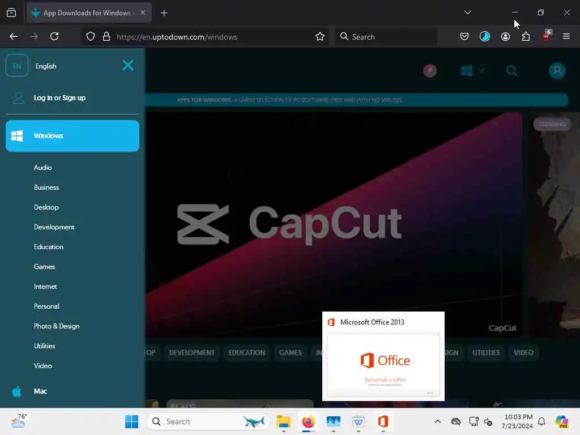The height and width of the screenshot is (435, 580).
Task: Select the EDUCATION category chip
Action: [247, 352]
